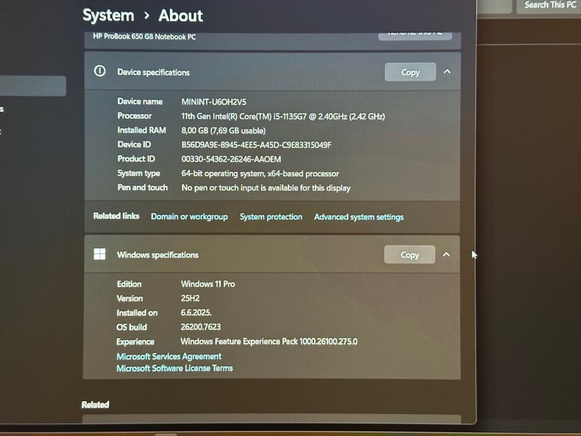Image resolution: width=581 pixels, height=436 pixels.
Task: Select installed RAM value 8,00 GB
Action: point(223,131)
